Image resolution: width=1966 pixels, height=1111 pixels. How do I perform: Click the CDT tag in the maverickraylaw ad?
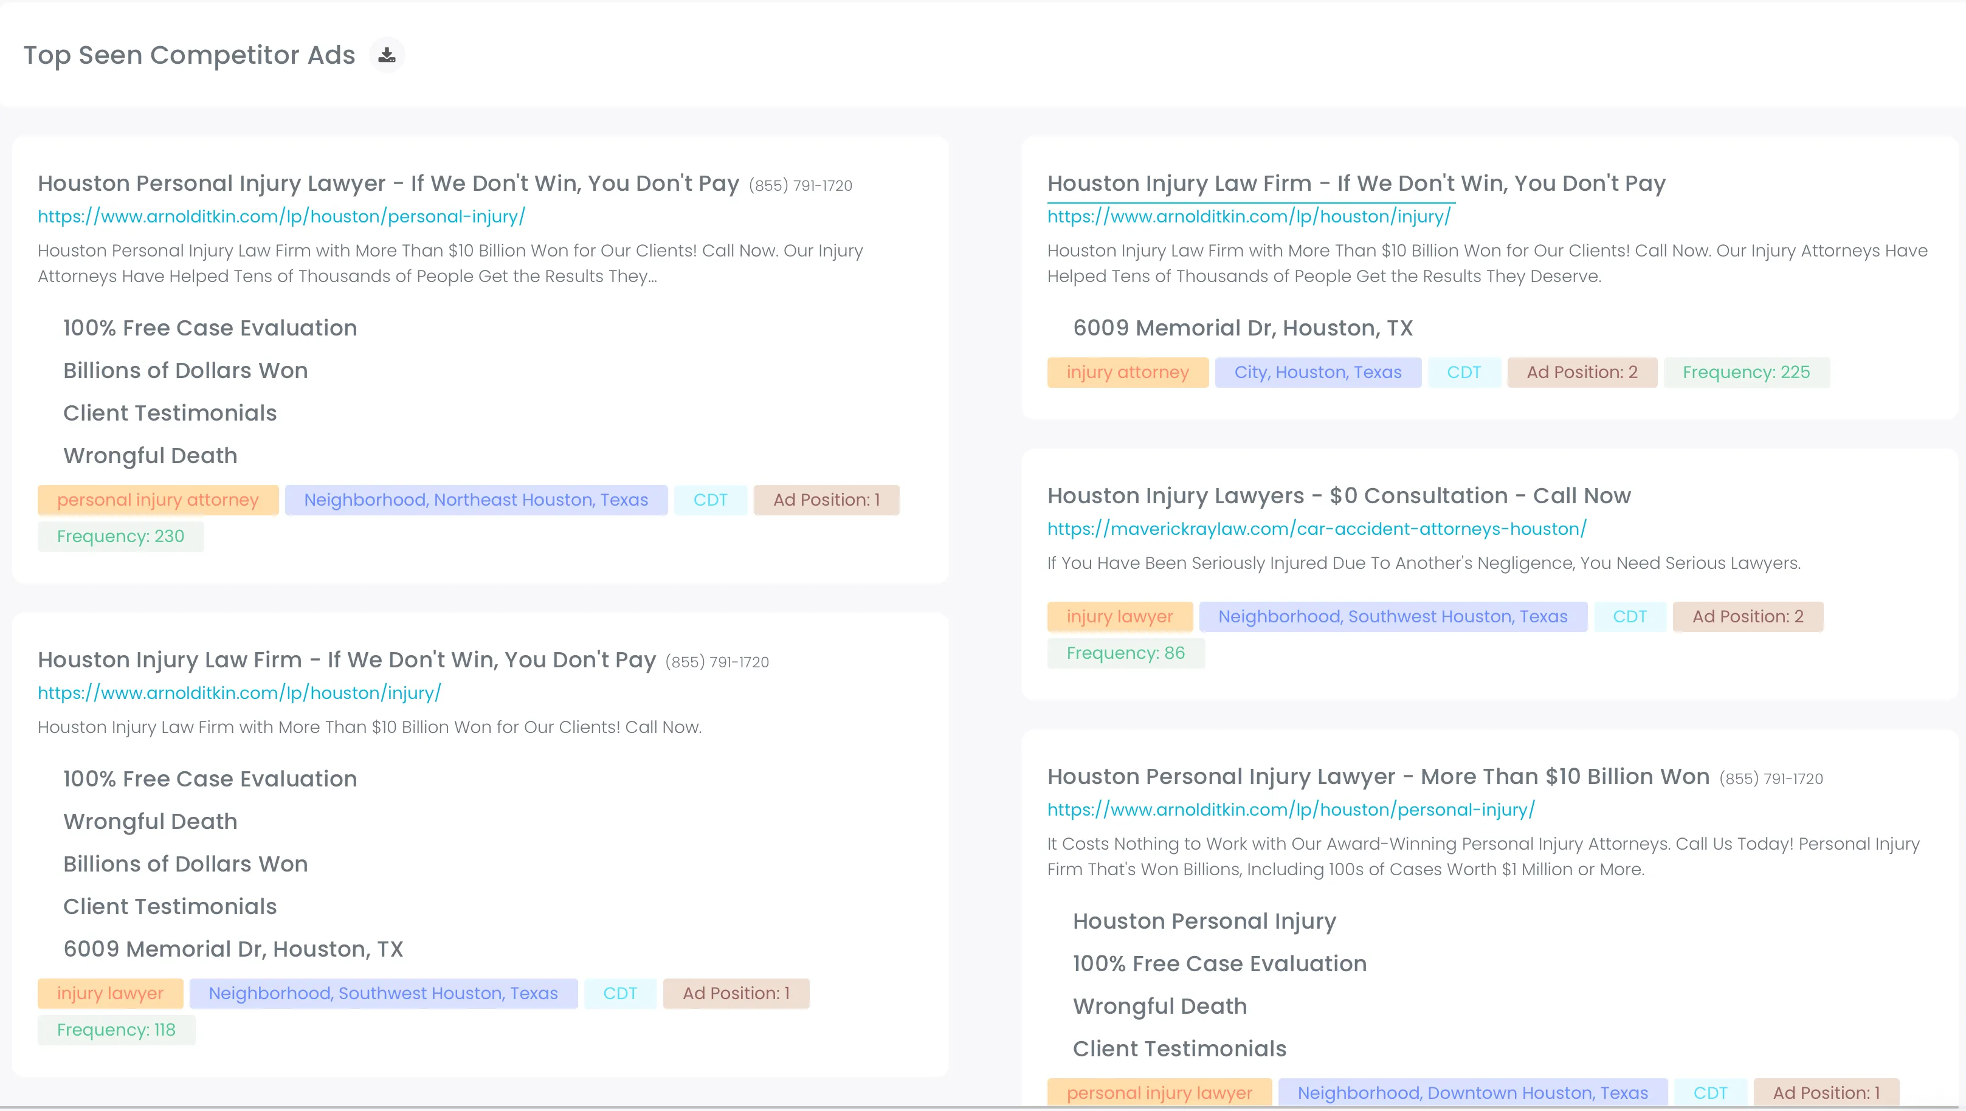[x=1630, y=616]
